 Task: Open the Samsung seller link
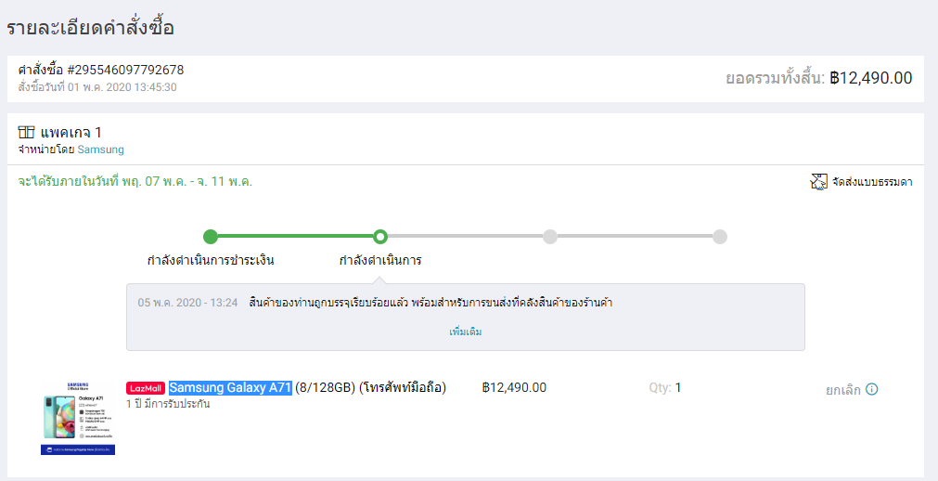click(100, 149)
